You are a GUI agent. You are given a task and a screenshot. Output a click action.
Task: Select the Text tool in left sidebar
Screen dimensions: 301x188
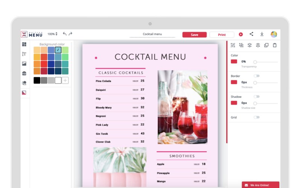[24, 54]
